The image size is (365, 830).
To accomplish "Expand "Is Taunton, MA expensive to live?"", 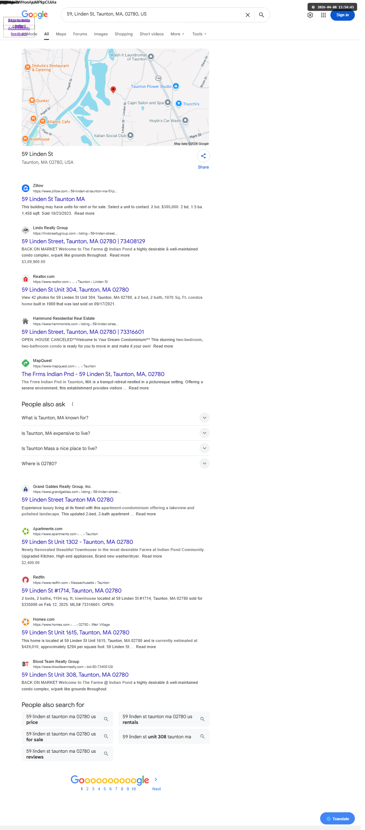I will (115, 433).
